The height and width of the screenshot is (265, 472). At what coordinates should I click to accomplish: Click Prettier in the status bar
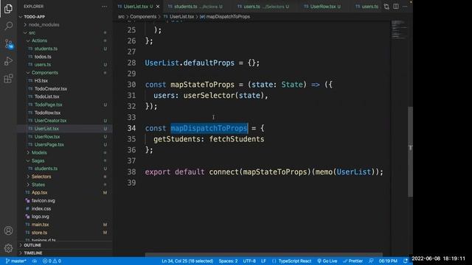(x=353, y=261)
